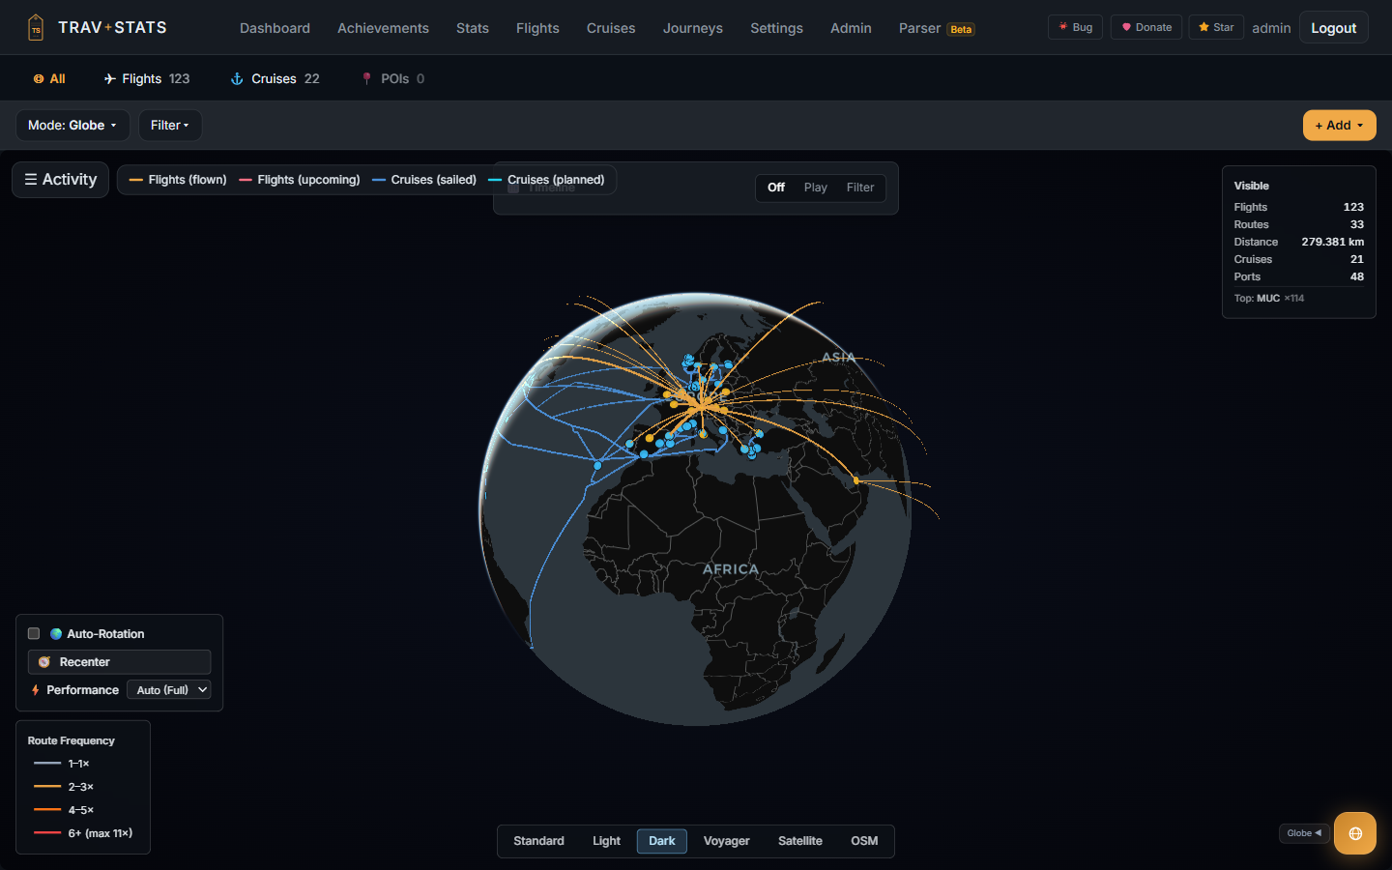
Task: Open the Parser Beta nav item
Action: point(936,28)
